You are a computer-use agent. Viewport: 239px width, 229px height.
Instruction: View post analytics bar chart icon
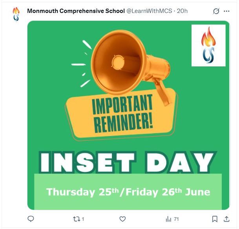click(168, 219)
